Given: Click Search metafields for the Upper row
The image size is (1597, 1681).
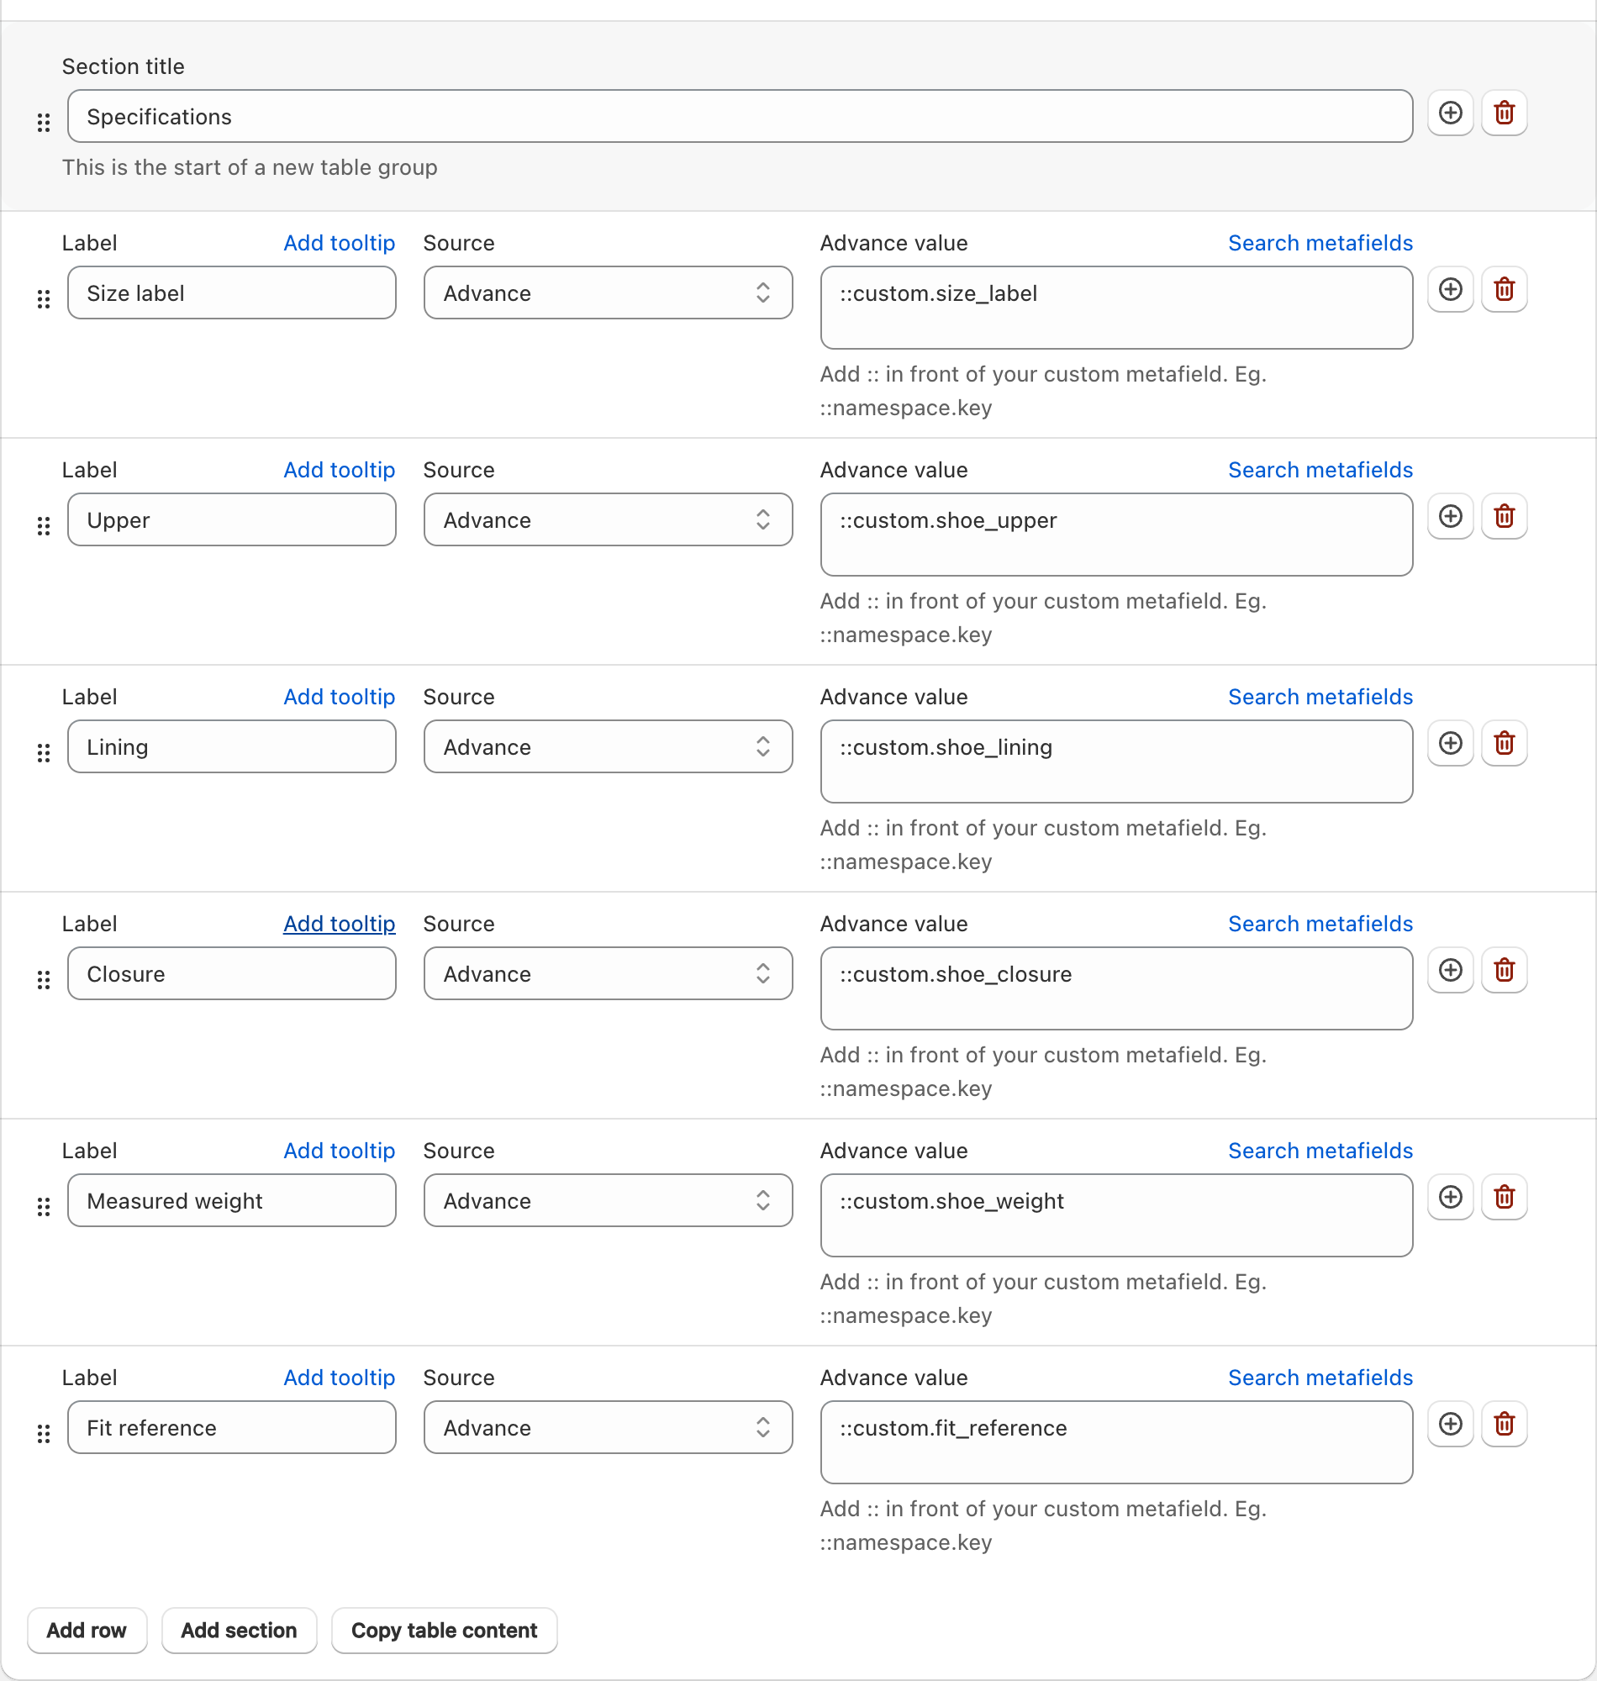Looking at the screenshot, I should click(1320, 471).
